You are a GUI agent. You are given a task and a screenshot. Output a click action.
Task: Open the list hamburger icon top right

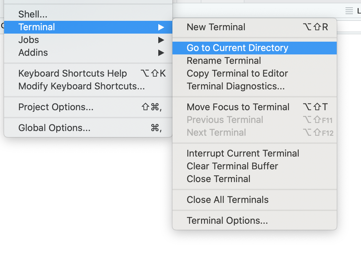pos(349,10)
